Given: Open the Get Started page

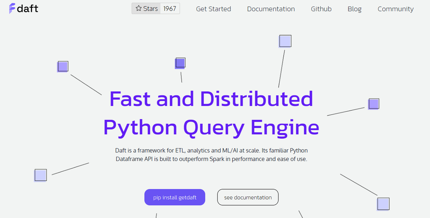Looking at the screenshot, I should [213, 9].
